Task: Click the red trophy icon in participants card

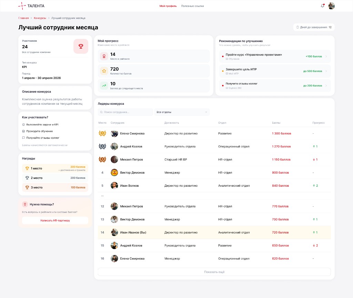Action: 81,46
